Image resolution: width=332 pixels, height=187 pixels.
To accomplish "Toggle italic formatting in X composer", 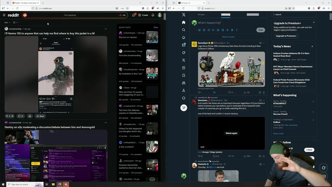I will pos(237,30).
